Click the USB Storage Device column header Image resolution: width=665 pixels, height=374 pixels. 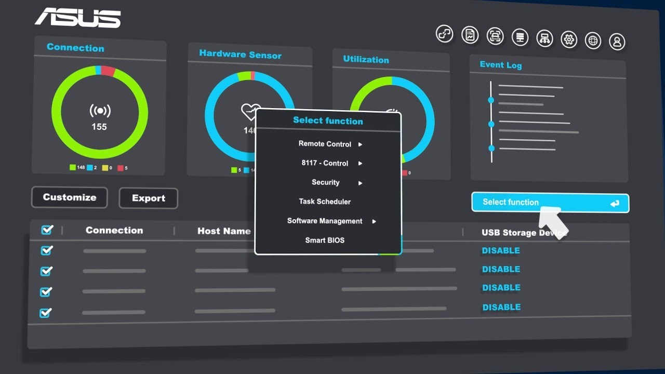pos(524,233)
